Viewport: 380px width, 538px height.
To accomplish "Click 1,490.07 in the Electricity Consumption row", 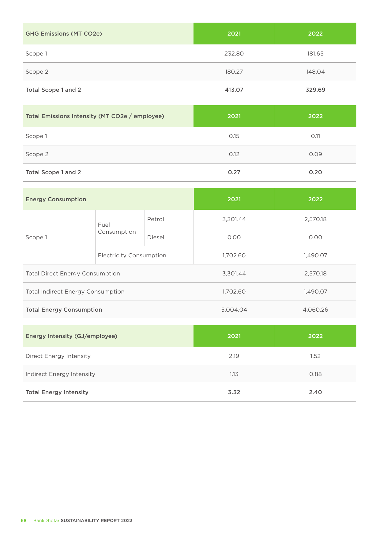I will [x=315, y=256].
